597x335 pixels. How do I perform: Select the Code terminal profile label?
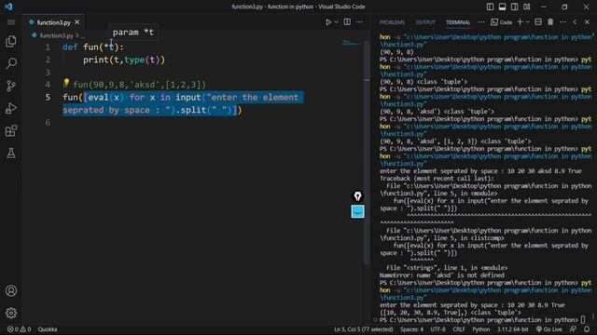[x=502, y=22]
